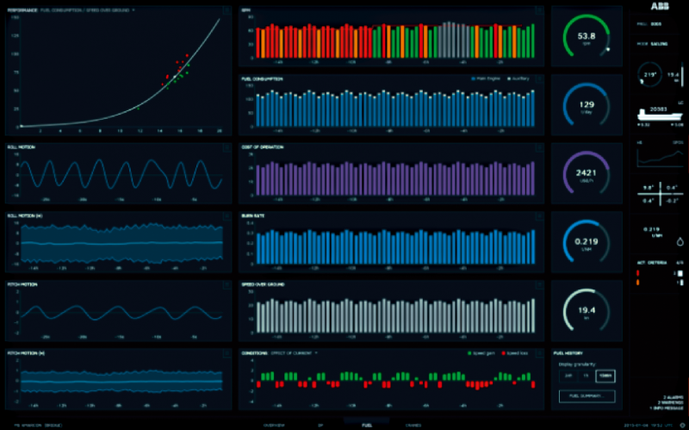This screenshot has height=430, width=689.
Task: Toggle the speed loss legend item
Action: pos(514,354)
